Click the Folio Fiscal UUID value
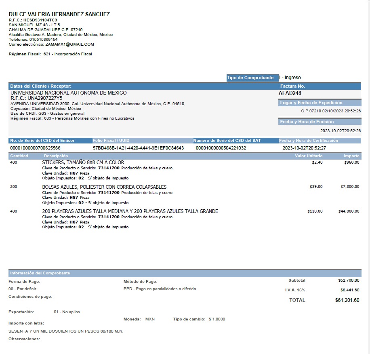This screenshot has width=370, height=354. click(x=138, y=148)
